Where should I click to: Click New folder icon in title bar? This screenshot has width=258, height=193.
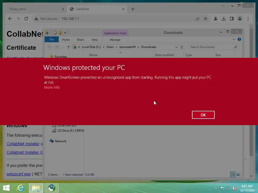click(60, 33)
